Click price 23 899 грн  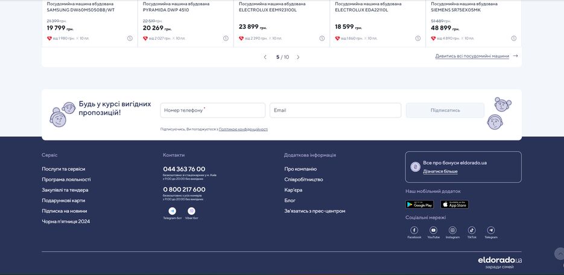(x=253, y=27)
